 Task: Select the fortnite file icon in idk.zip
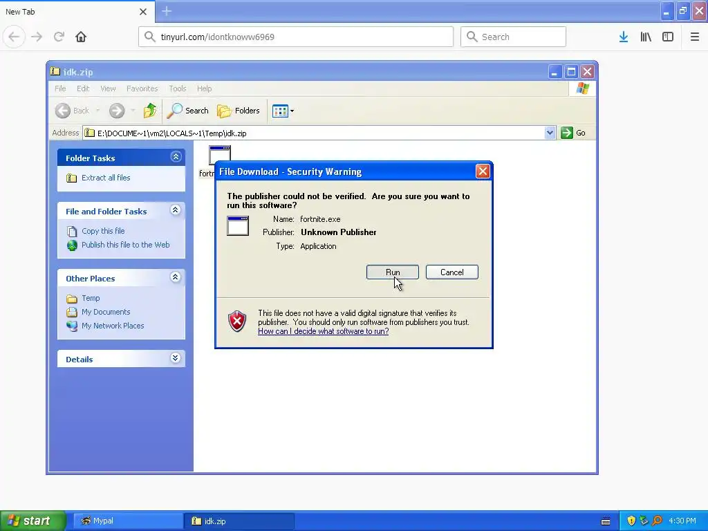coord(220,155)
